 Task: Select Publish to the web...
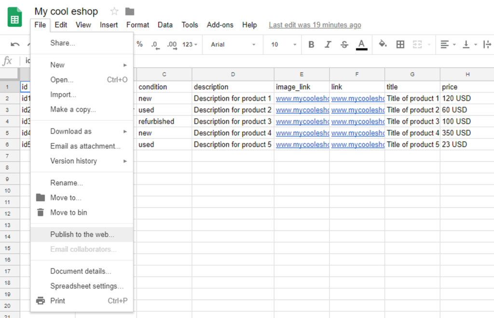pyautogui.click(x=82, y=235)
